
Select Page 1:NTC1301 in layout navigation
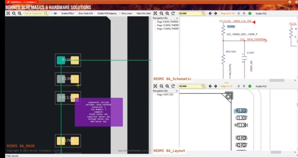166,95
